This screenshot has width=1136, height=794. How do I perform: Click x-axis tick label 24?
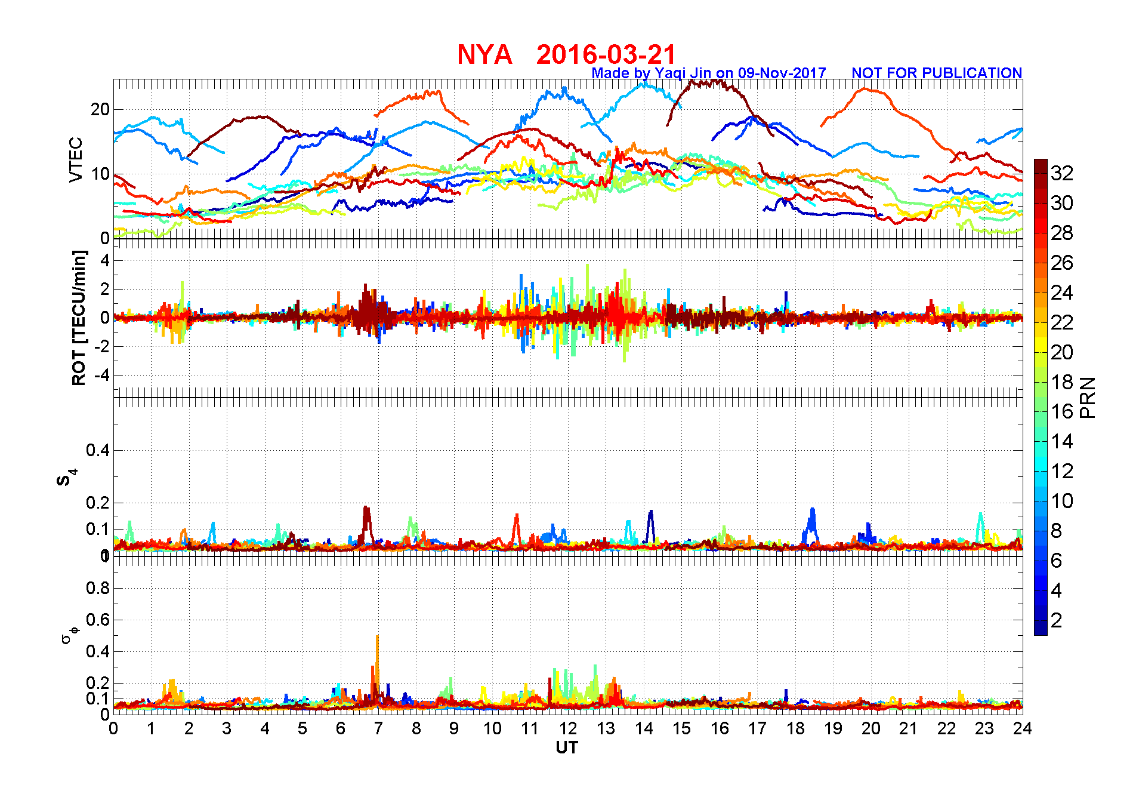point(1023,728)
